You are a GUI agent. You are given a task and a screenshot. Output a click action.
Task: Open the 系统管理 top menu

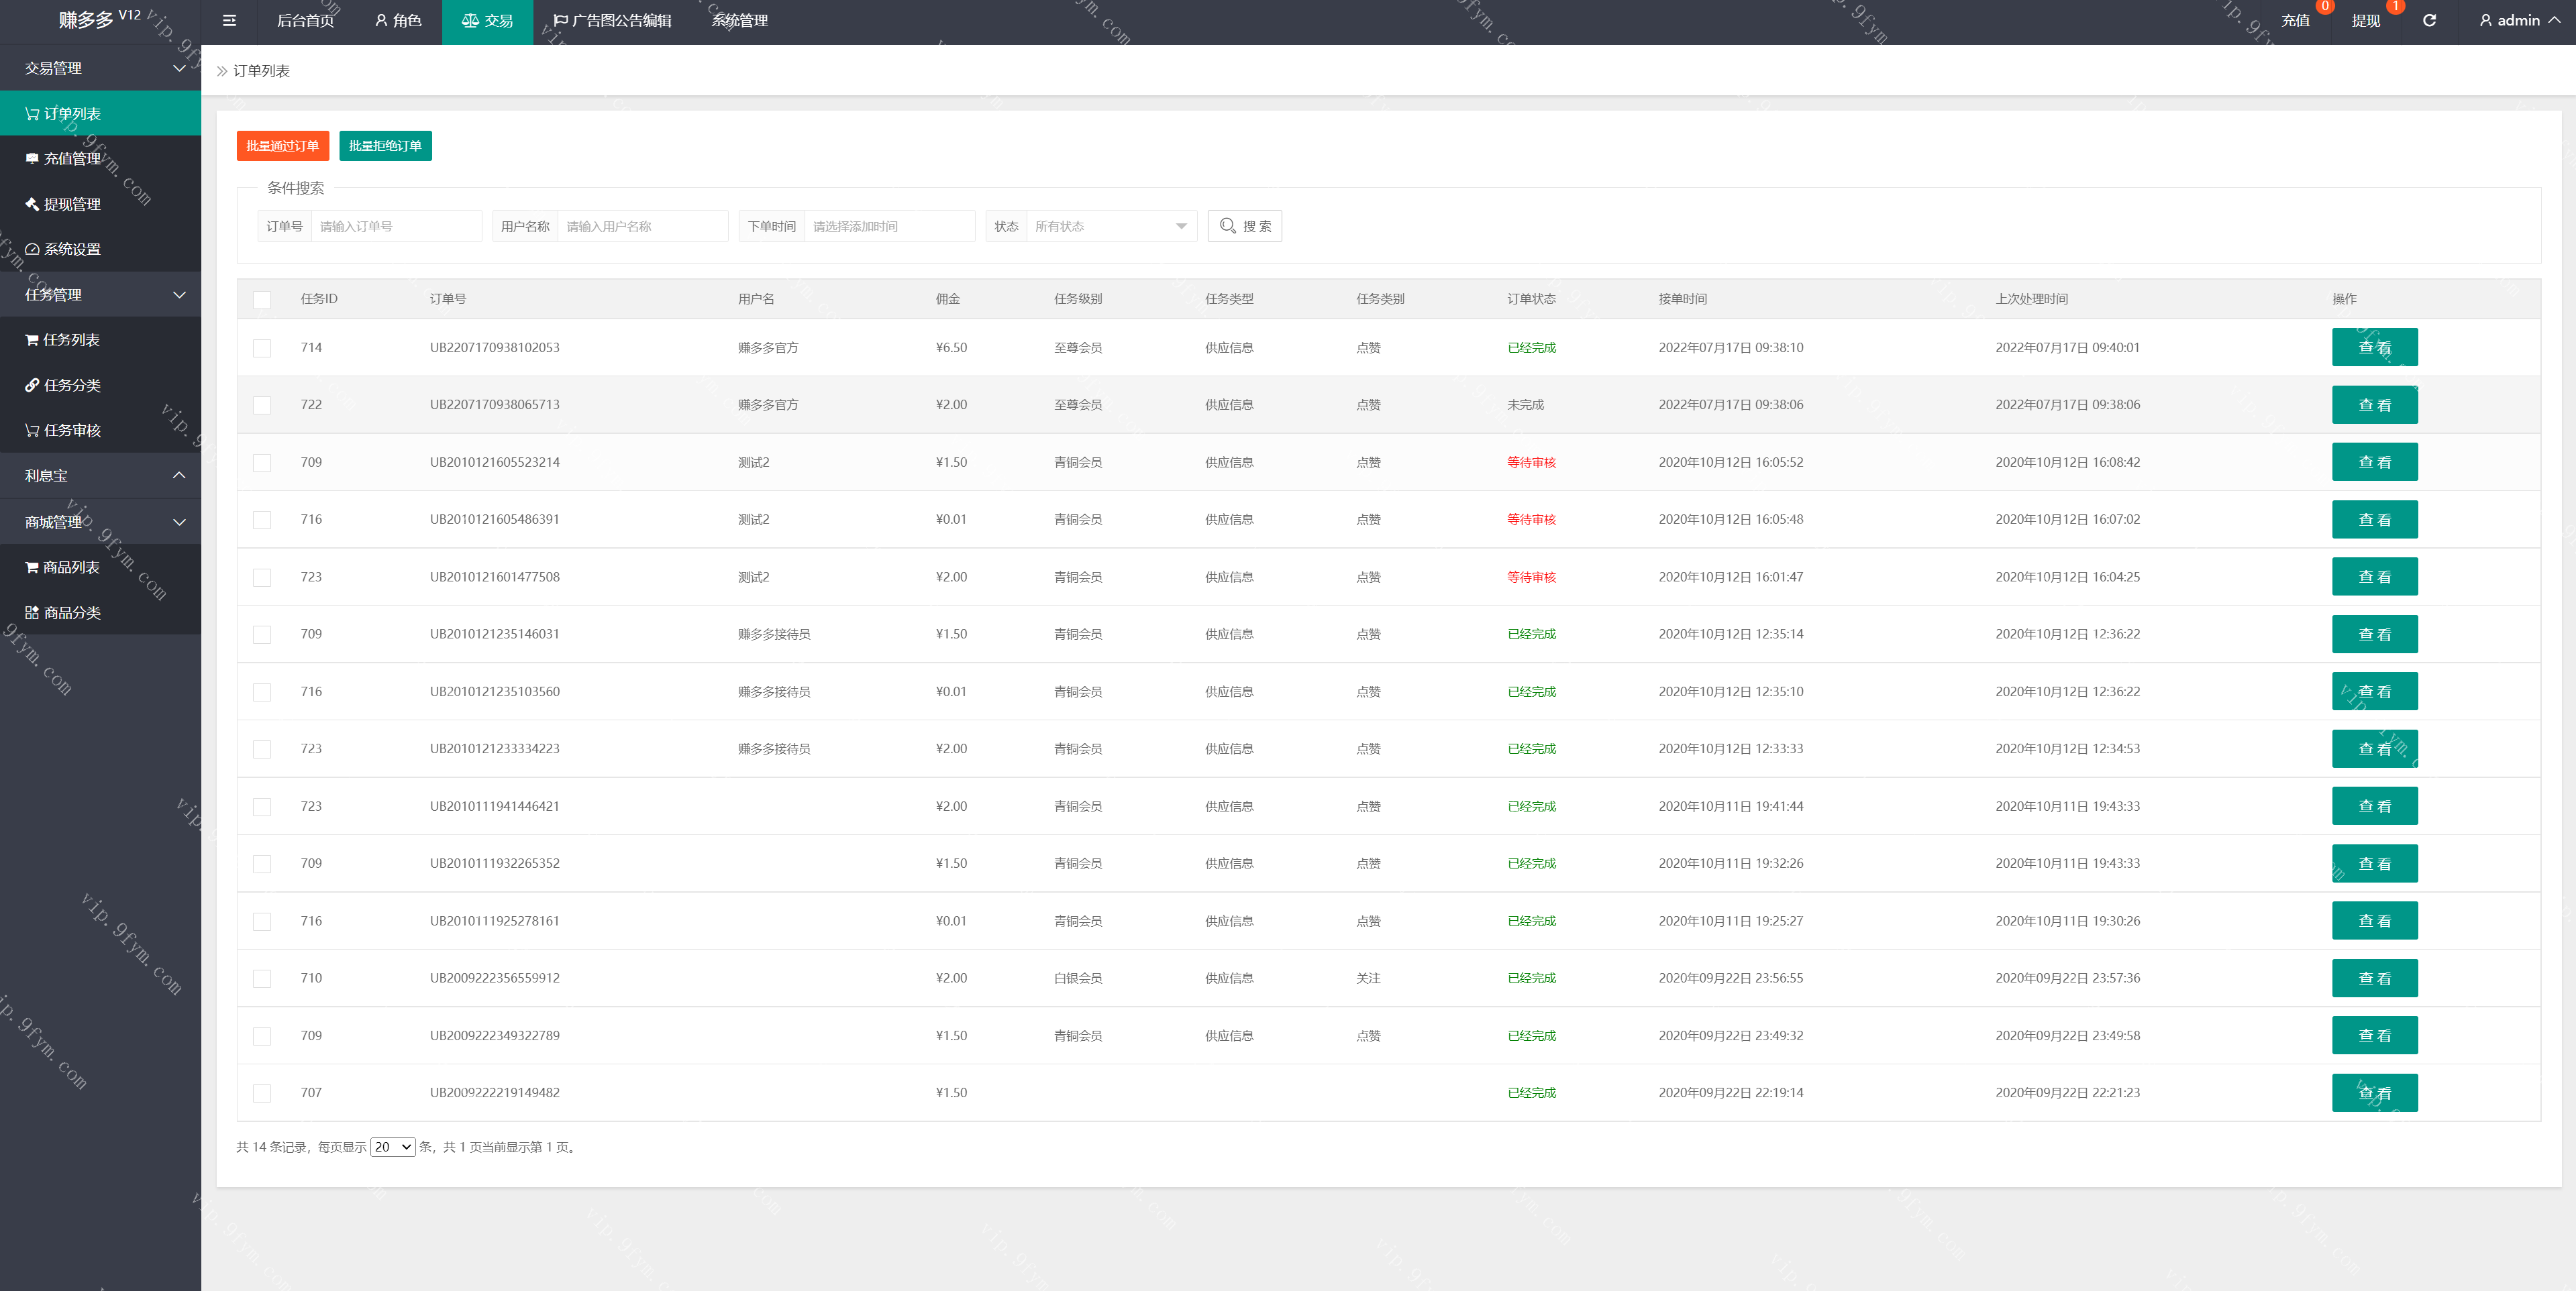pos(739,21)
